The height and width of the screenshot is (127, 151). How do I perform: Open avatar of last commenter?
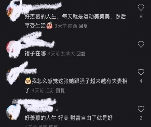pos(12,112)
